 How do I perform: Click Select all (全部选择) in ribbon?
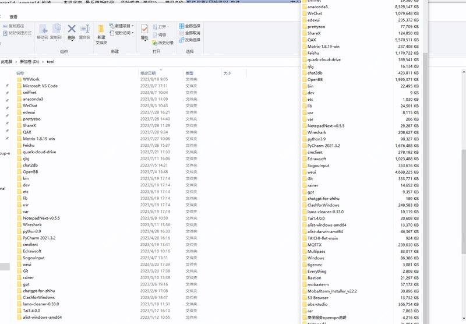point(190,26)
